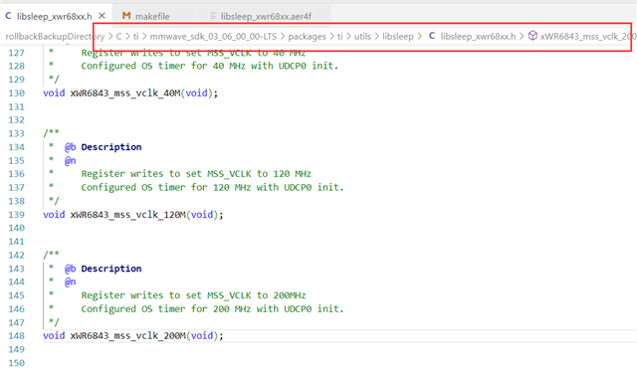Click the @b tag on line 134
The image size is (637, 371).
point(70,147)
